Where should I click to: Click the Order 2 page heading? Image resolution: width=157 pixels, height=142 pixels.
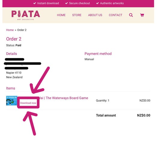14,39
